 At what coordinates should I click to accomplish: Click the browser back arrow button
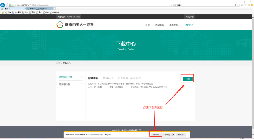click(3, 5)
